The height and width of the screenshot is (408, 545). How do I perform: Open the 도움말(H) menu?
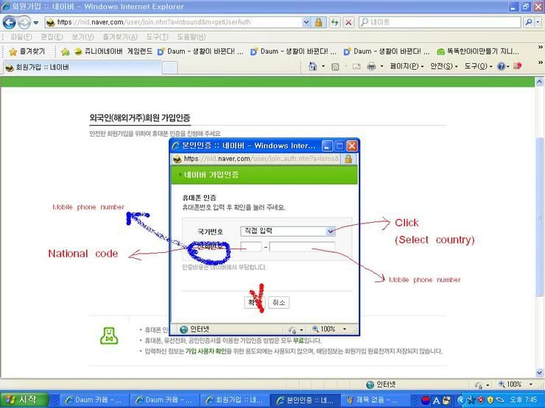tap(191, 37)
